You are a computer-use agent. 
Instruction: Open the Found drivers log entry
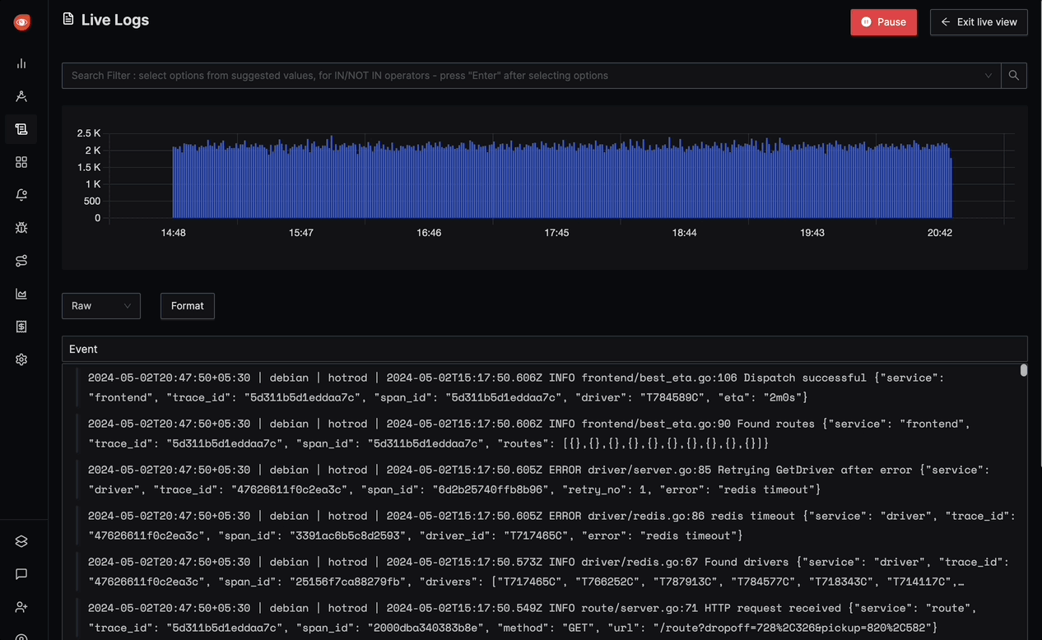(543, 572)
